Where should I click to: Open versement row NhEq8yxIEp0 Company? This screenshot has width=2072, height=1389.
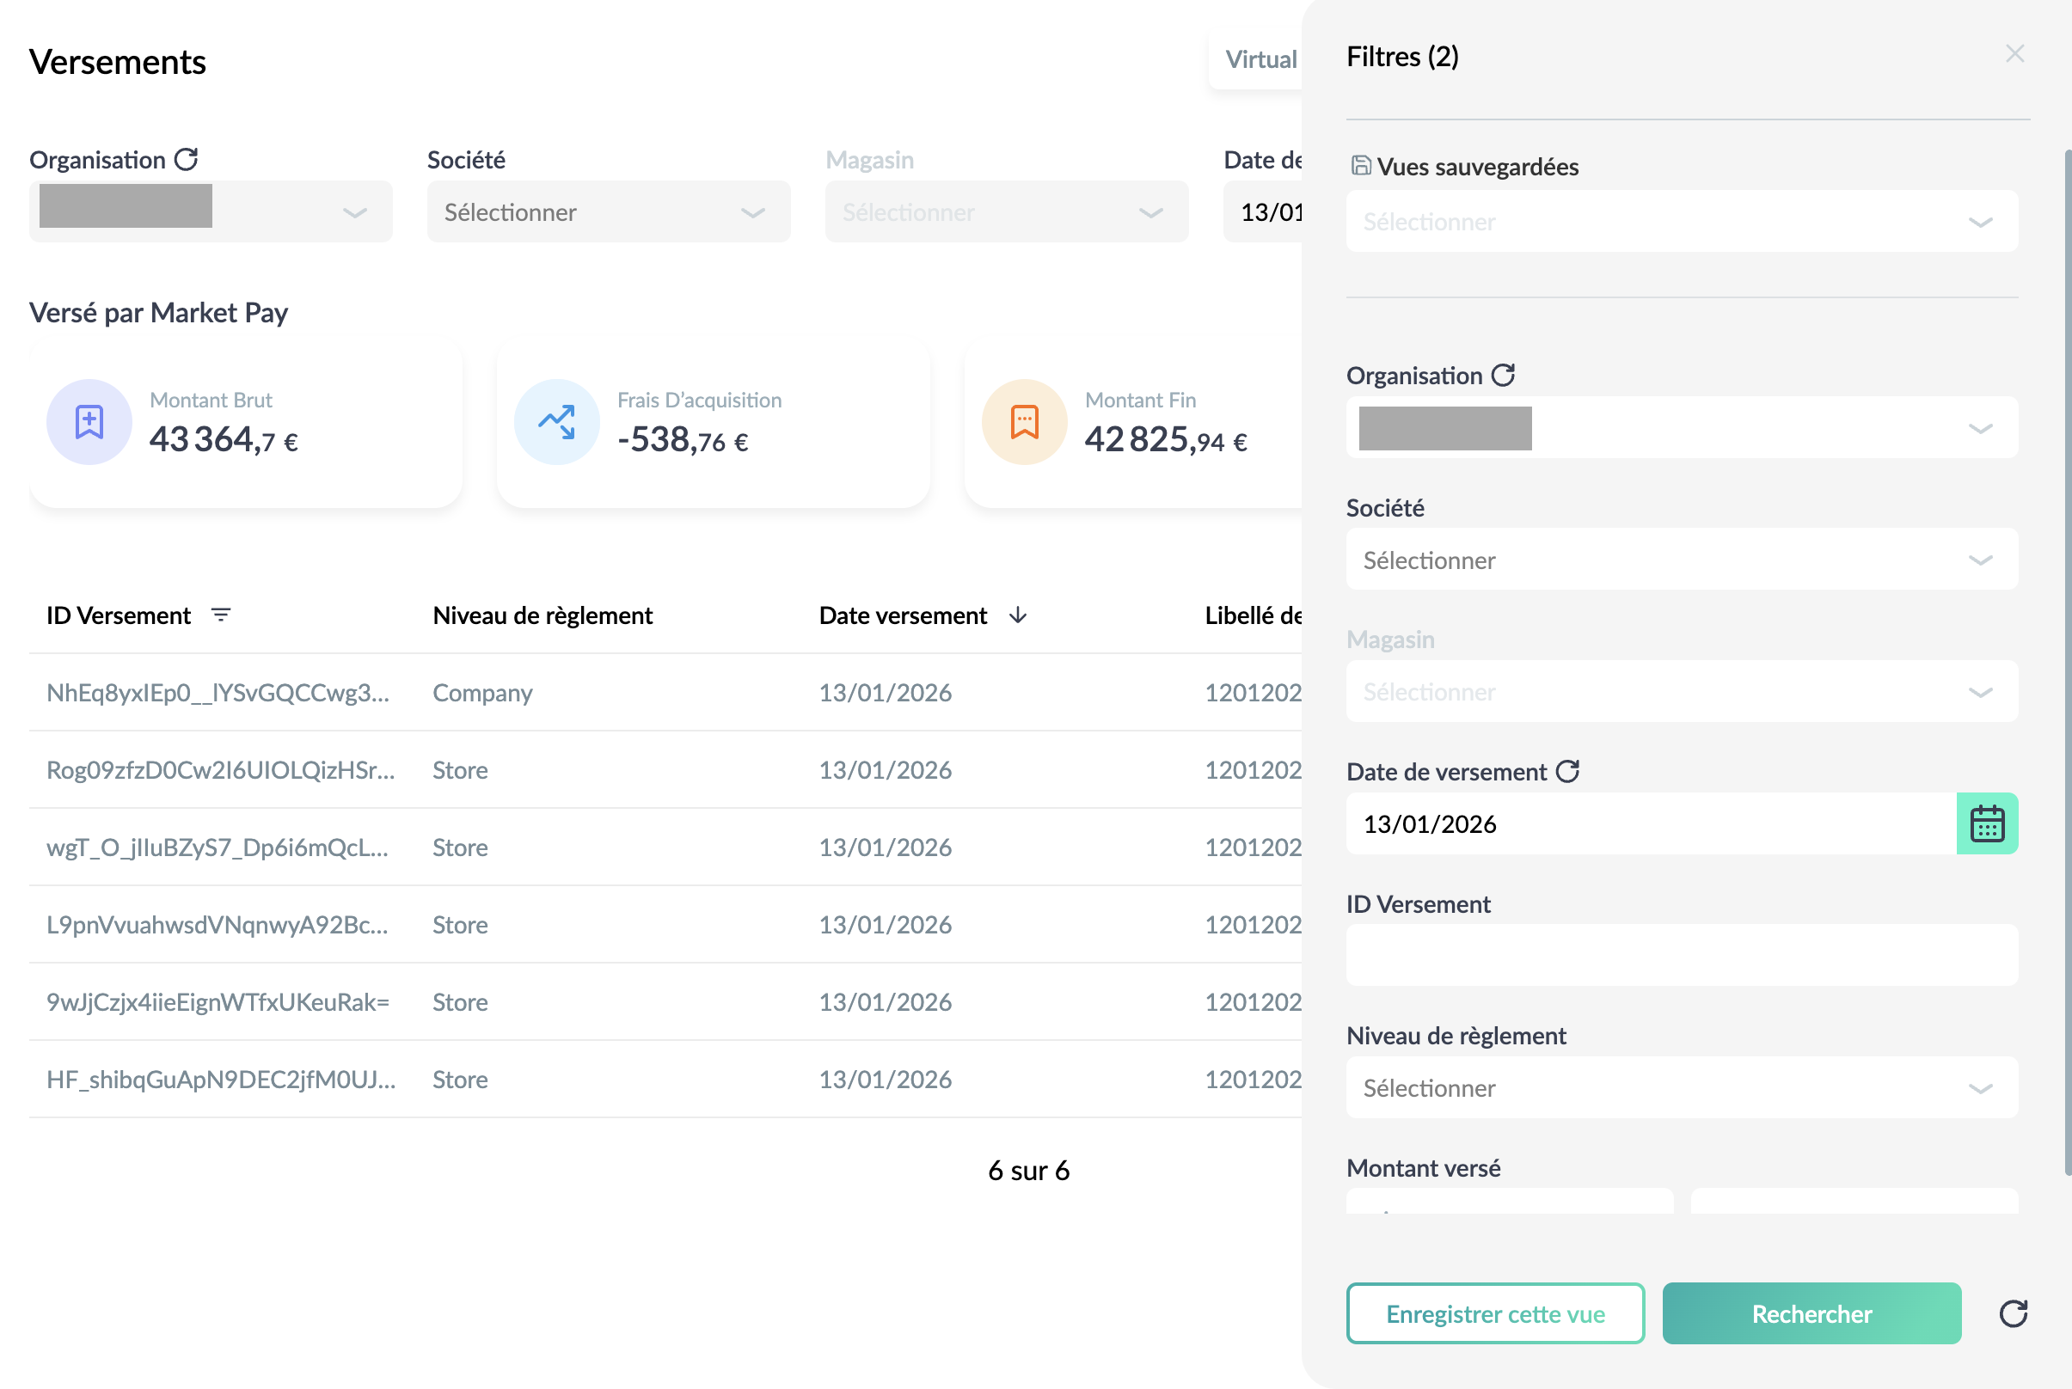tap(665, 693)
